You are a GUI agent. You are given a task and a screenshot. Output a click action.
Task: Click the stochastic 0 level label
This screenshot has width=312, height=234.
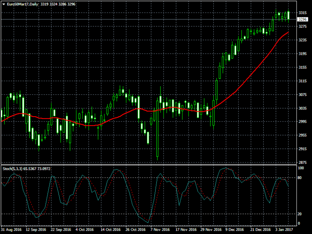(x=299, y=223)
